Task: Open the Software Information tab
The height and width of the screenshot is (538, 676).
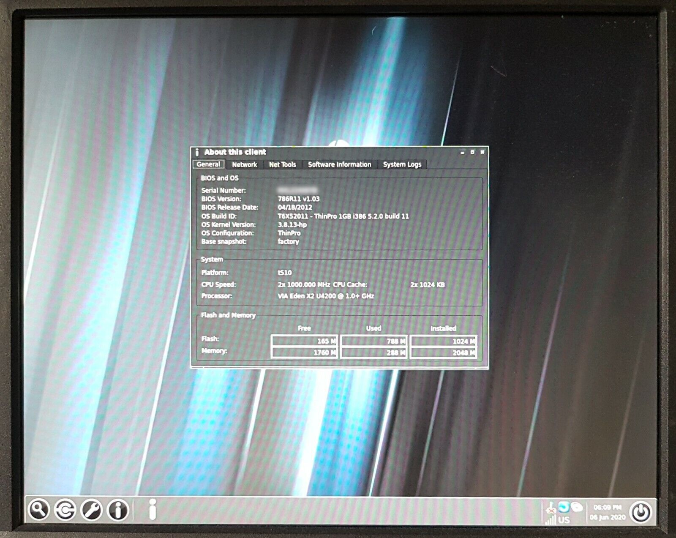Action: (x=339, y=165)
